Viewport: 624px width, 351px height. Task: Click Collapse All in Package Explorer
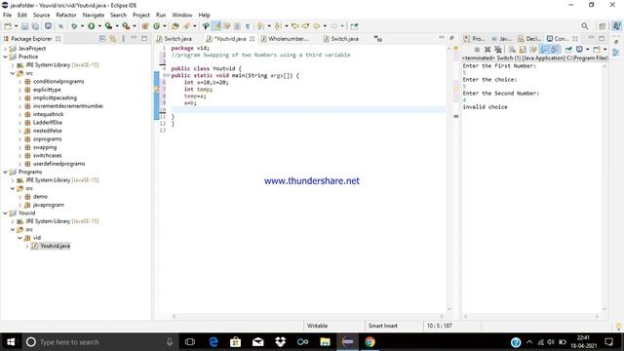point(102,39)
